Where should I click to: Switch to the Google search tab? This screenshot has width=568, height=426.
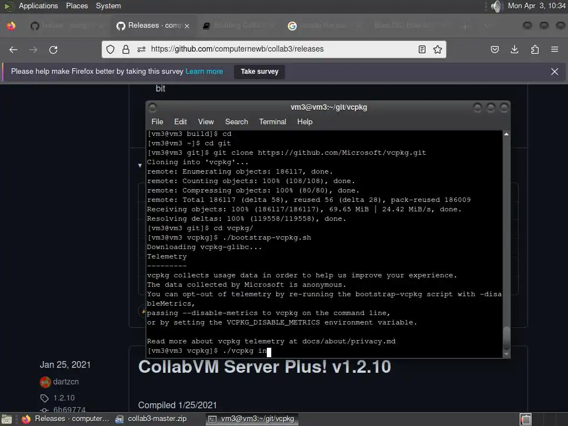coord(324,26)
